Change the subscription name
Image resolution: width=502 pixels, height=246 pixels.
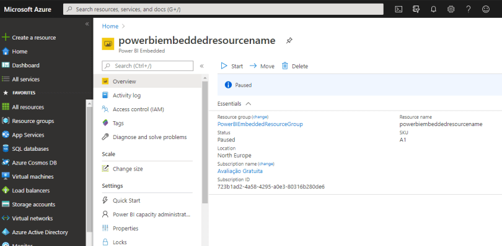click(x=266, y=164)
